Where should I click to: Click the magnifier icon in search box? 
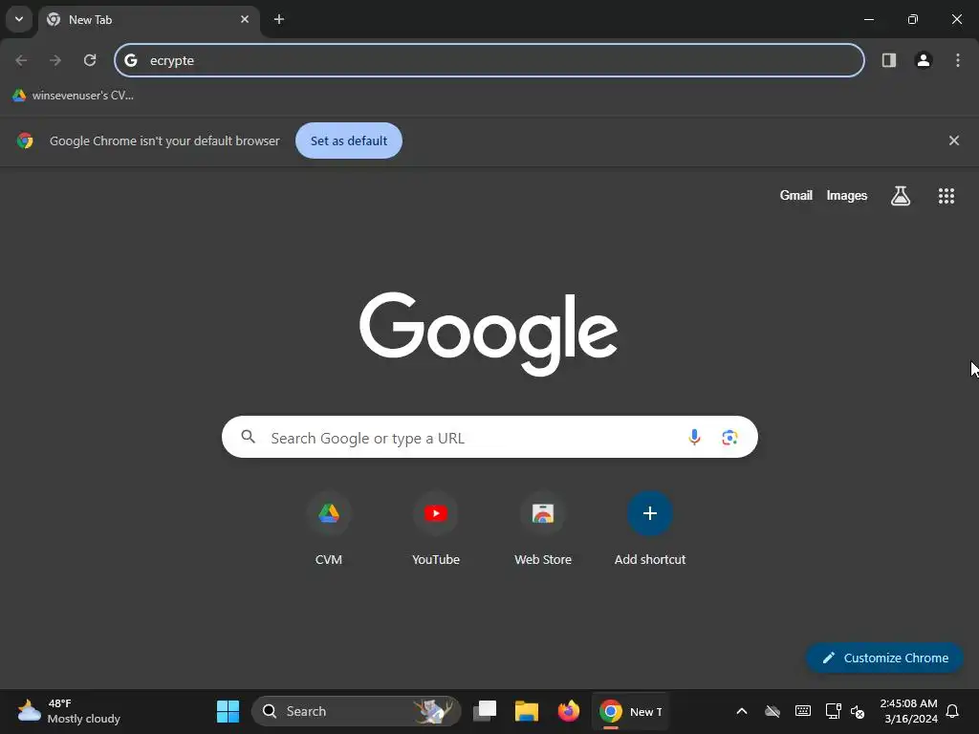pyautogui.click(x=248, y=437)
